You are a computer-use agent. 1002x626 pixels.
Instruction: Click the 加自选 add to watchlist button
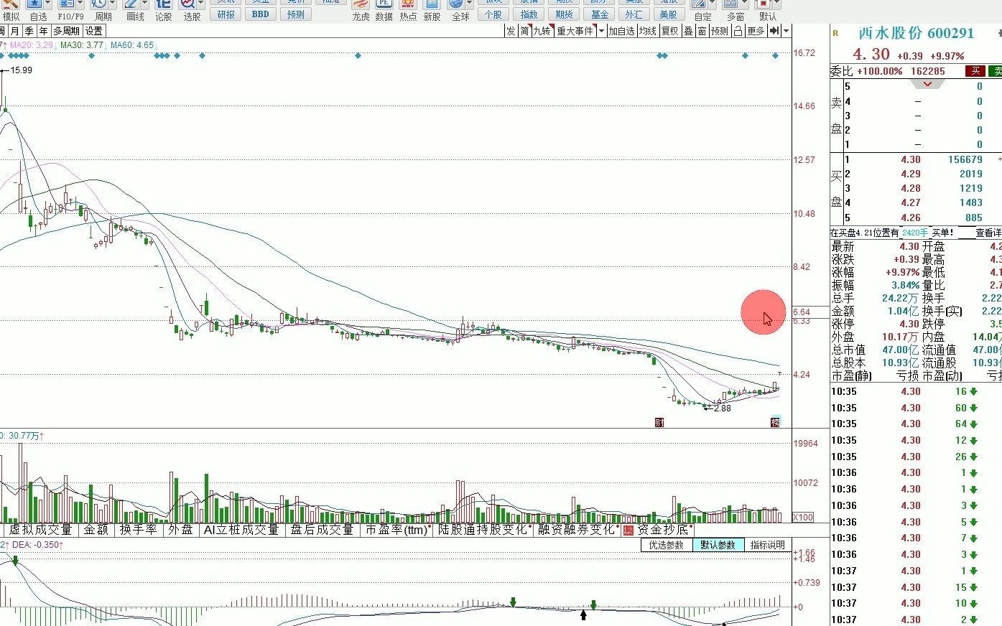[622, 31]
